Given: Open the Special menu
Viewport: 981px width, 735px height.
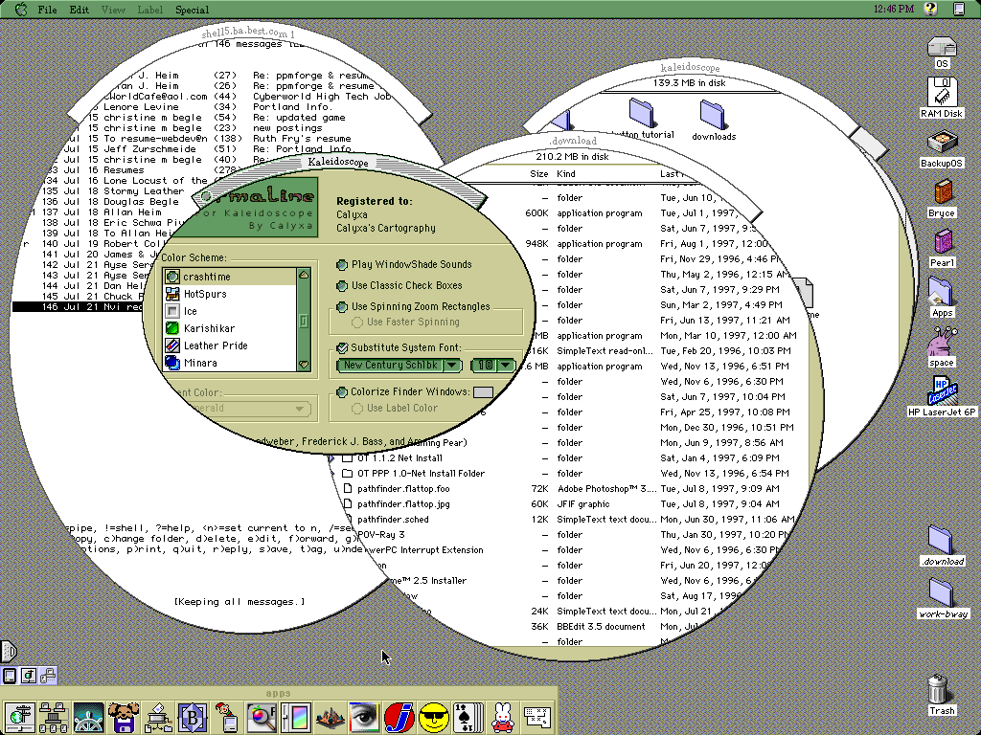Looking at the screenshot, I should [x=192, y=10].
